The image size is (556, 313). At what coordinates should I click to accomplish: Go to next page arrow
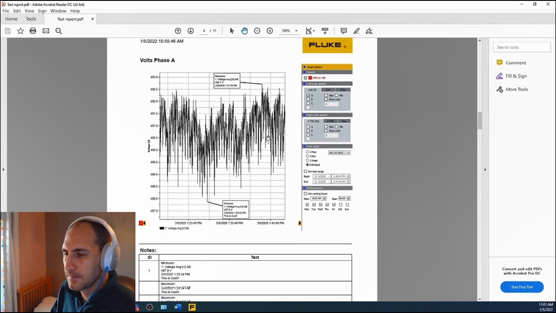(x=191, y=31)
